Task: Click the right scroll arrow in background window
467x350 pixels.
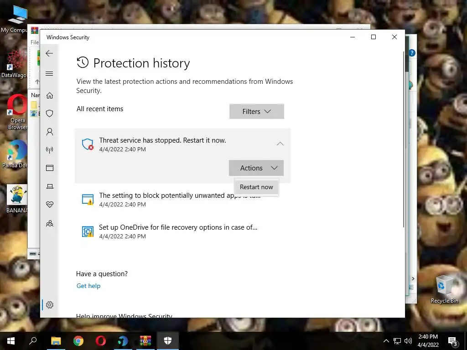Action: click(x=413, y=278)
